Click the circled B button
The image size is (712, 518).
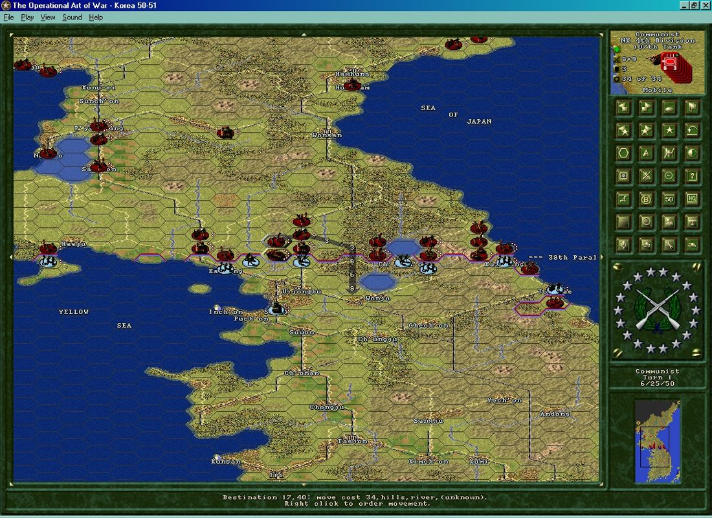(646, 199)
